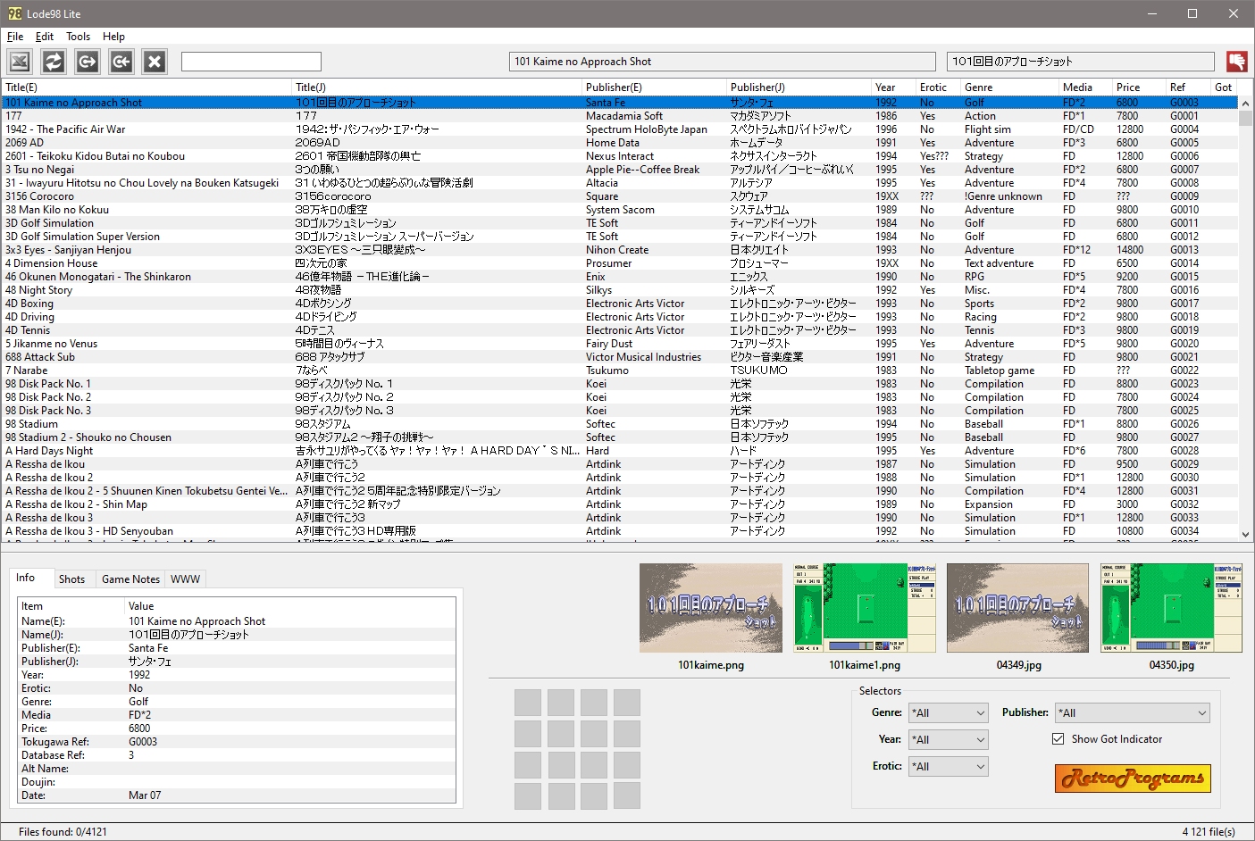Open the Erotic selector dropdown

coord(948,767)
